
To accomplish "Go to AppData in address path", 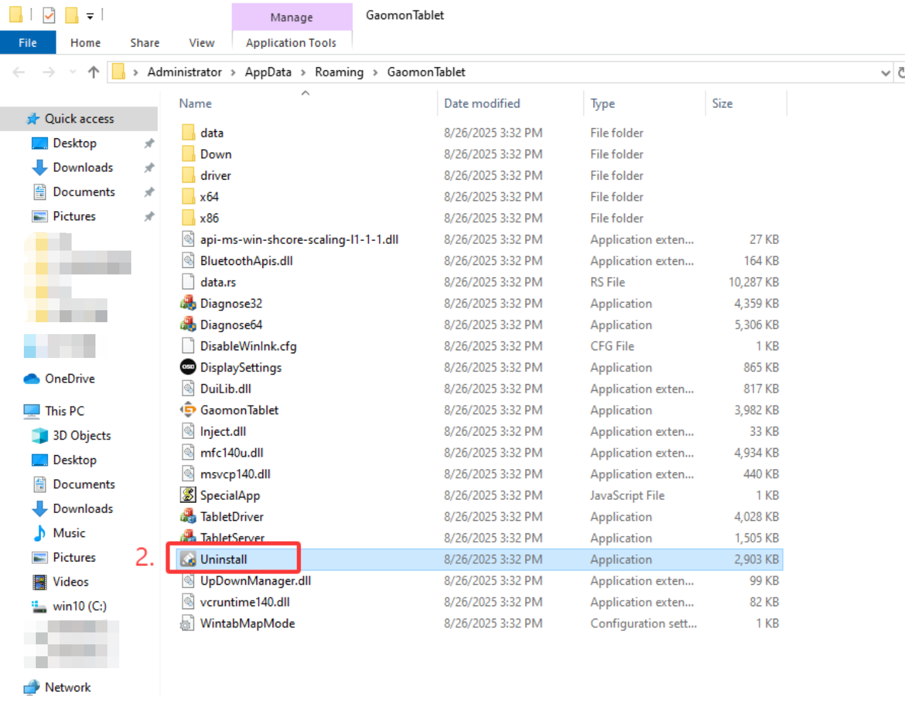I will coord(268,72).
